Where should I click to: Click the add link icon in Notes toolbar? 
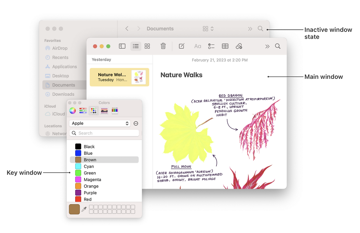(239, 46)
